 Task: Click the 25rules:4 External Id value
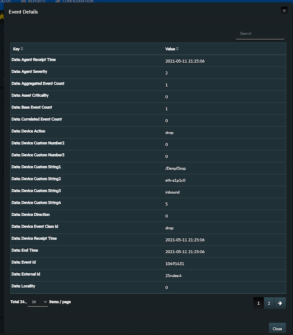[x=174, y=275]
